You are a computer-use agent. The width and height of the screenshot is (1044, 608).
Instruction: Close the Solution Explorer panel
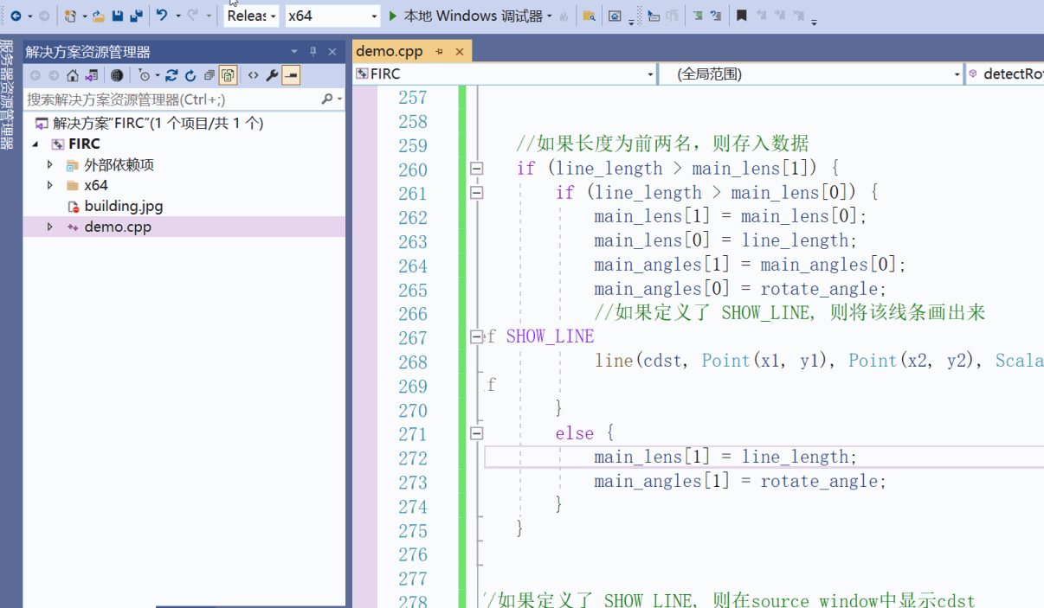click(x=332, y=52)
